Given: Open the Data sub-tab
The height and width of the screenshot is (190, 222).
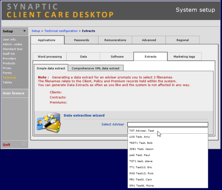Looking at the screenshot, I should click(x=83, y=57).
